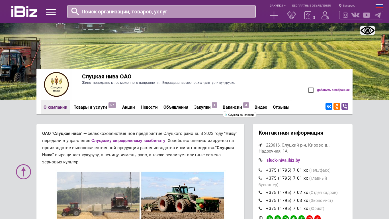Open the Отзывы tab
The height and width of the screenshot is (219, 389).
[x=281, y=107]
